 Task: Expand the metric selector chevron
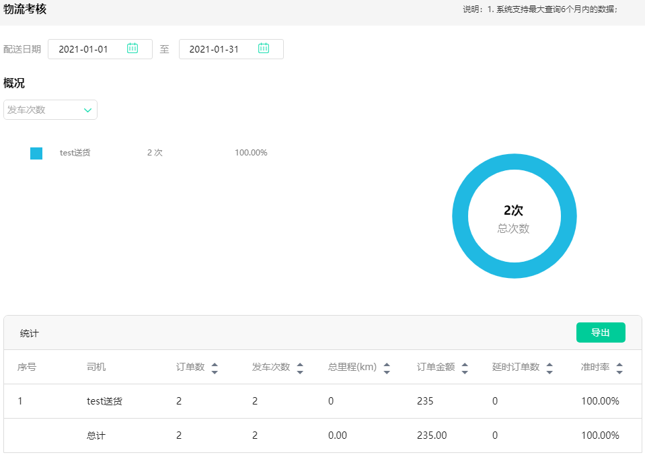click(87, 109)
